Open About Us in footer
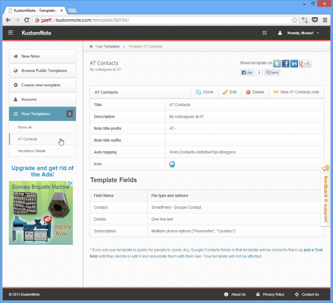The image size is (333, 303). coord(235,294)
